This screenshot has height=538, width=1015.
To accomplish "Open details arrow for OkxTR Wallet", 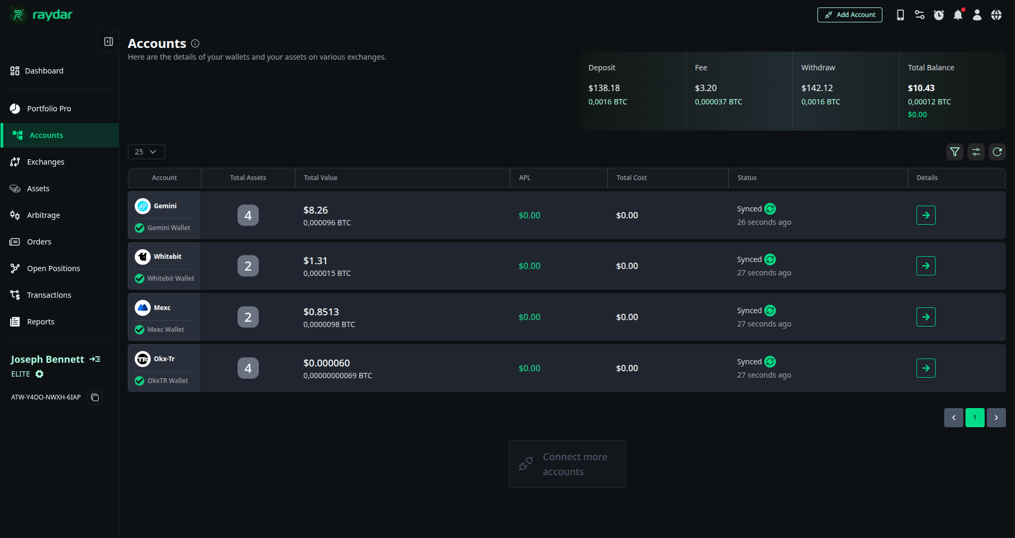I will click(926, 368).
